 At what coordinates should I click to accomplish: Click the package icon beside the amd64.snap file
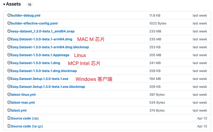click(9, 31)
